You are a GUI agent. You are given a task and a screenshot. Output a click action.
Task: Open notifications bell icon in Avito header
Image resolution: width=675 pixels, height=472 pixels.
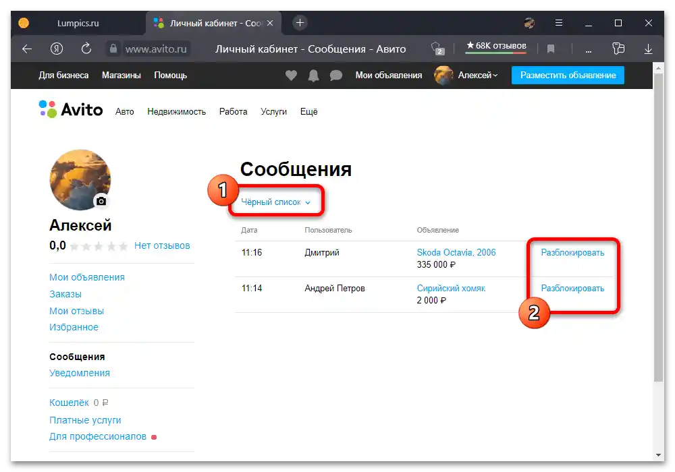tap(313, 76)
